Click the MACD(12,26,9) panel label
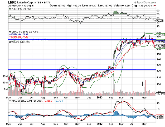Image resolution: width=165 pixels, height=127 pixels. [x=22, y=101]
